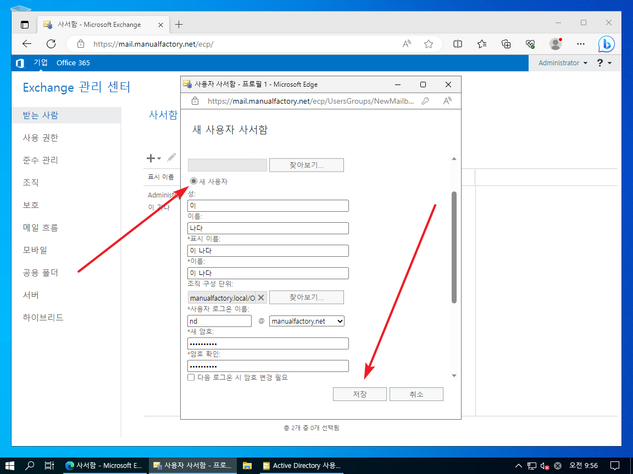633x474 pixels.
Task: Select 준수 관리 in the left navigation
Action: tap(40, 160)
